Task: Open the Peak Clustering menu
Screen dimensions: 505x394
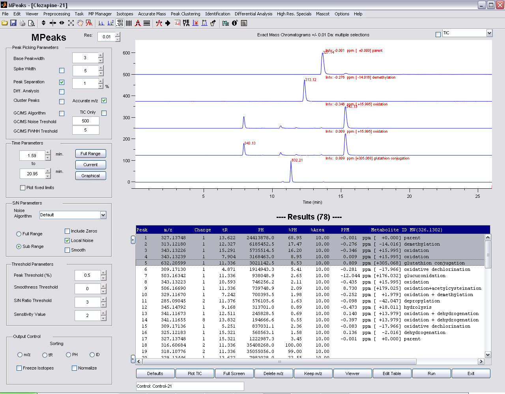Action: pyautogui.click(x=185, y=14)
